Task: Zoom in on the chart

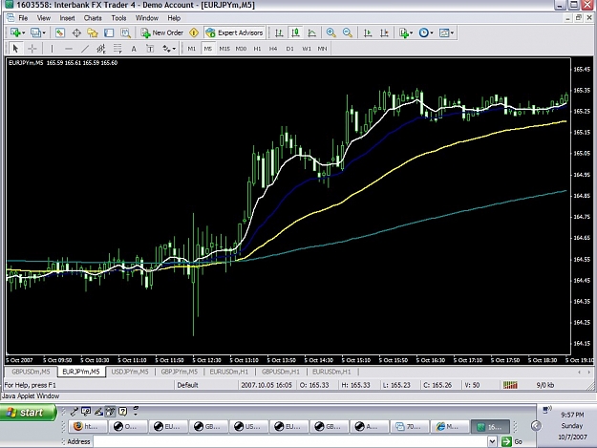Action: pos(330,32)
